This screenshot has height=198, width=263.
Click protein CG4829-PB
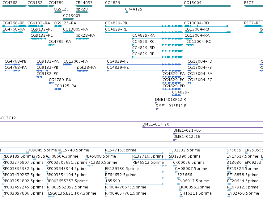[x=118, y=61]
